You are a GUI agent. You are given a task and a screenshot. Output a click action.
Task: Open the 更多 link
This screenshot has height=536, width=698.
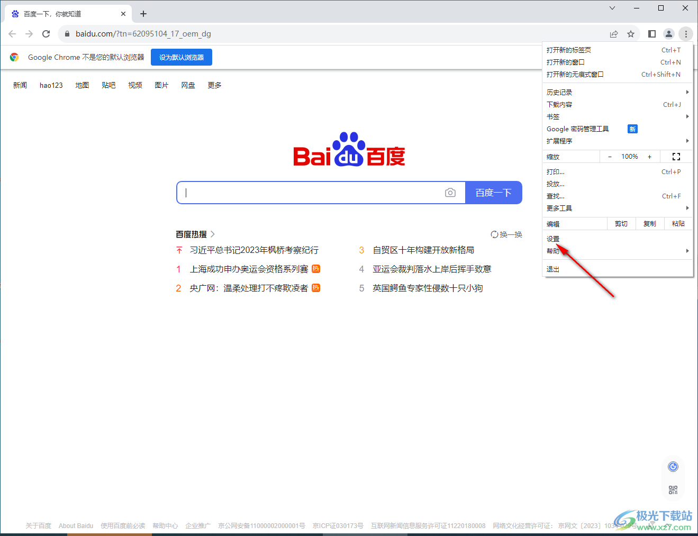(x=214, y=85)
